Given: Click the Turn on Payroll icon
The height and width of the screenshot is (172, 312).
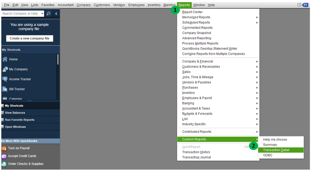Looking at the screenshot, I should 4,148.
